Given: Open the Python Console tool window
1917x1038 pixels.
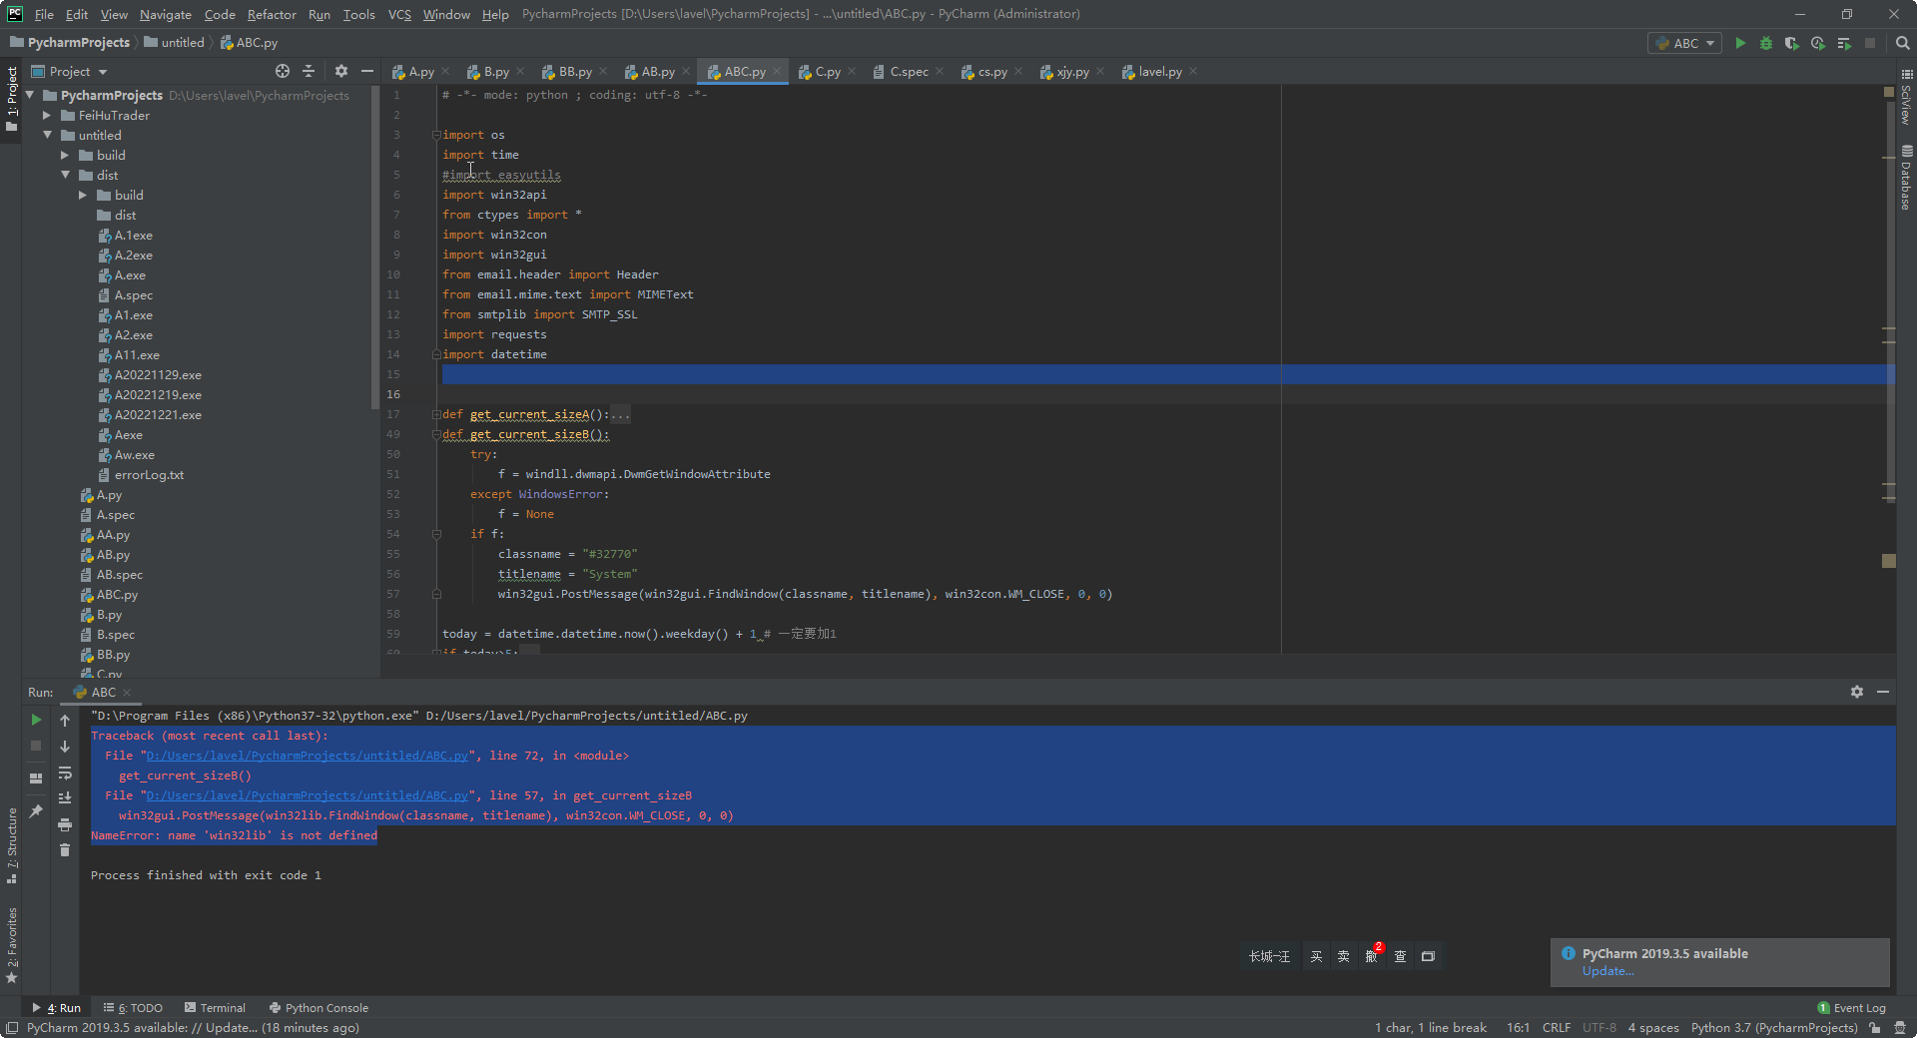Looking at the screenshot, I should pos(319,1008).
